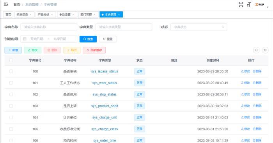This screenshot has width=273, height=143.
Task: Click the 正常 status tag of row 100
Action: (140, 71)
